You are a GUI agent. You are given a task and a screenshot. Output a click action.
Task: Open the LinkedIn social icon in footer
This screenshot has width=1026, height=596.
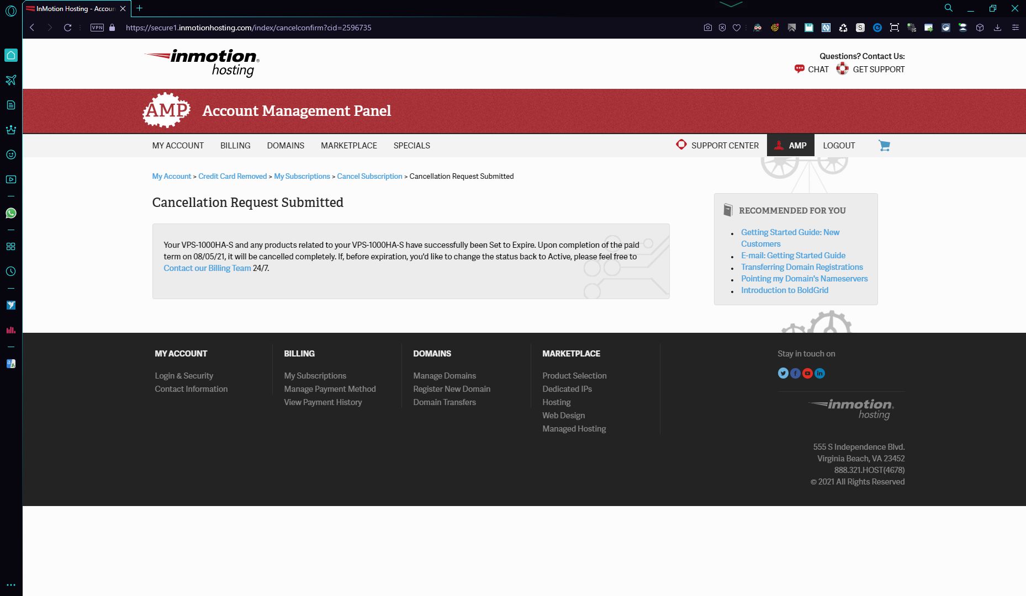point(819,374)
